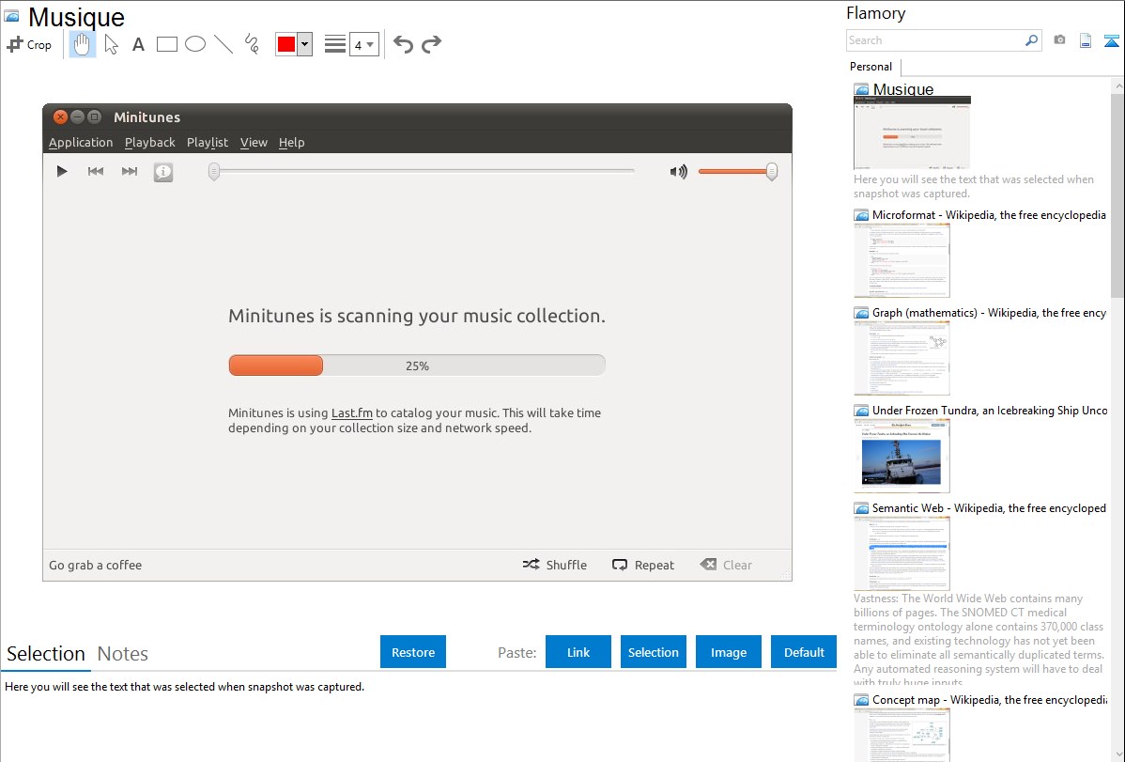This screenshot has height=762, width=1125.
Task: Undo the last annotation
Action: tap(403, 44)
